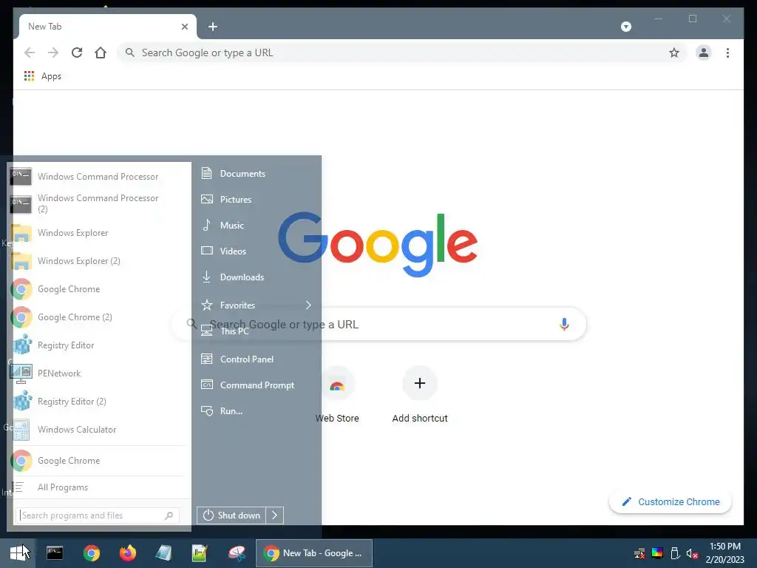Expand the tab search dropdown arrow
The height and width of the screenshot is (568, 757).
click(x=625, y=27)
